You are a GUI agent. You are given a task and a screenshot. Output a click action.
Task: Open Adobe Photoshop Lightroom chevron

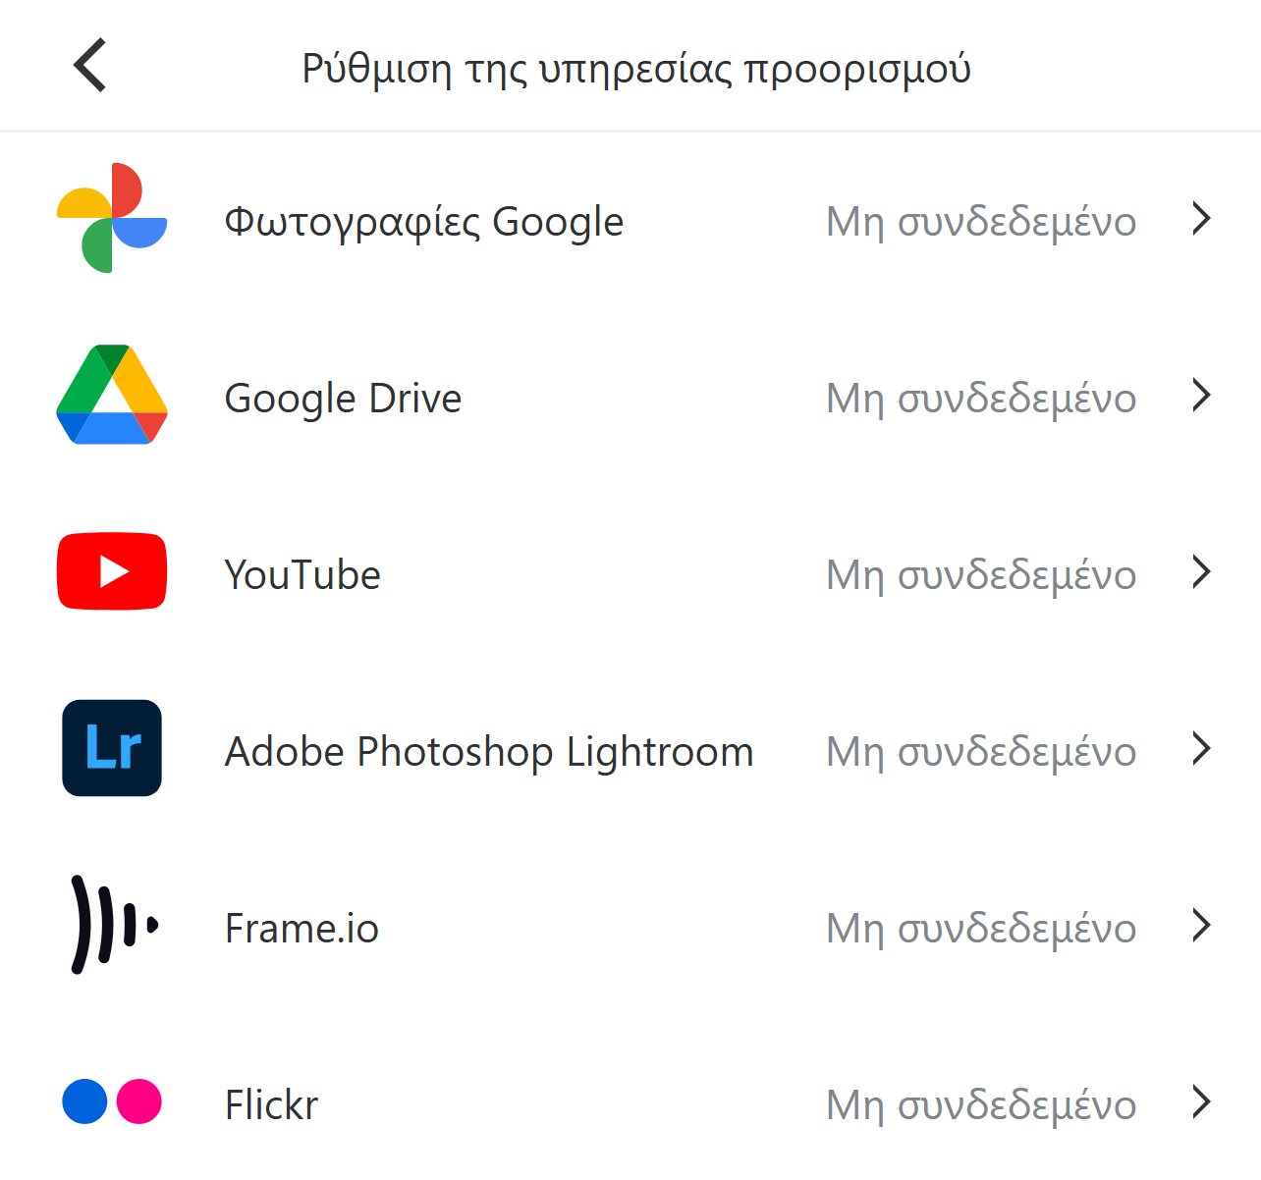pyautogui.click(x=1200, y=748)
